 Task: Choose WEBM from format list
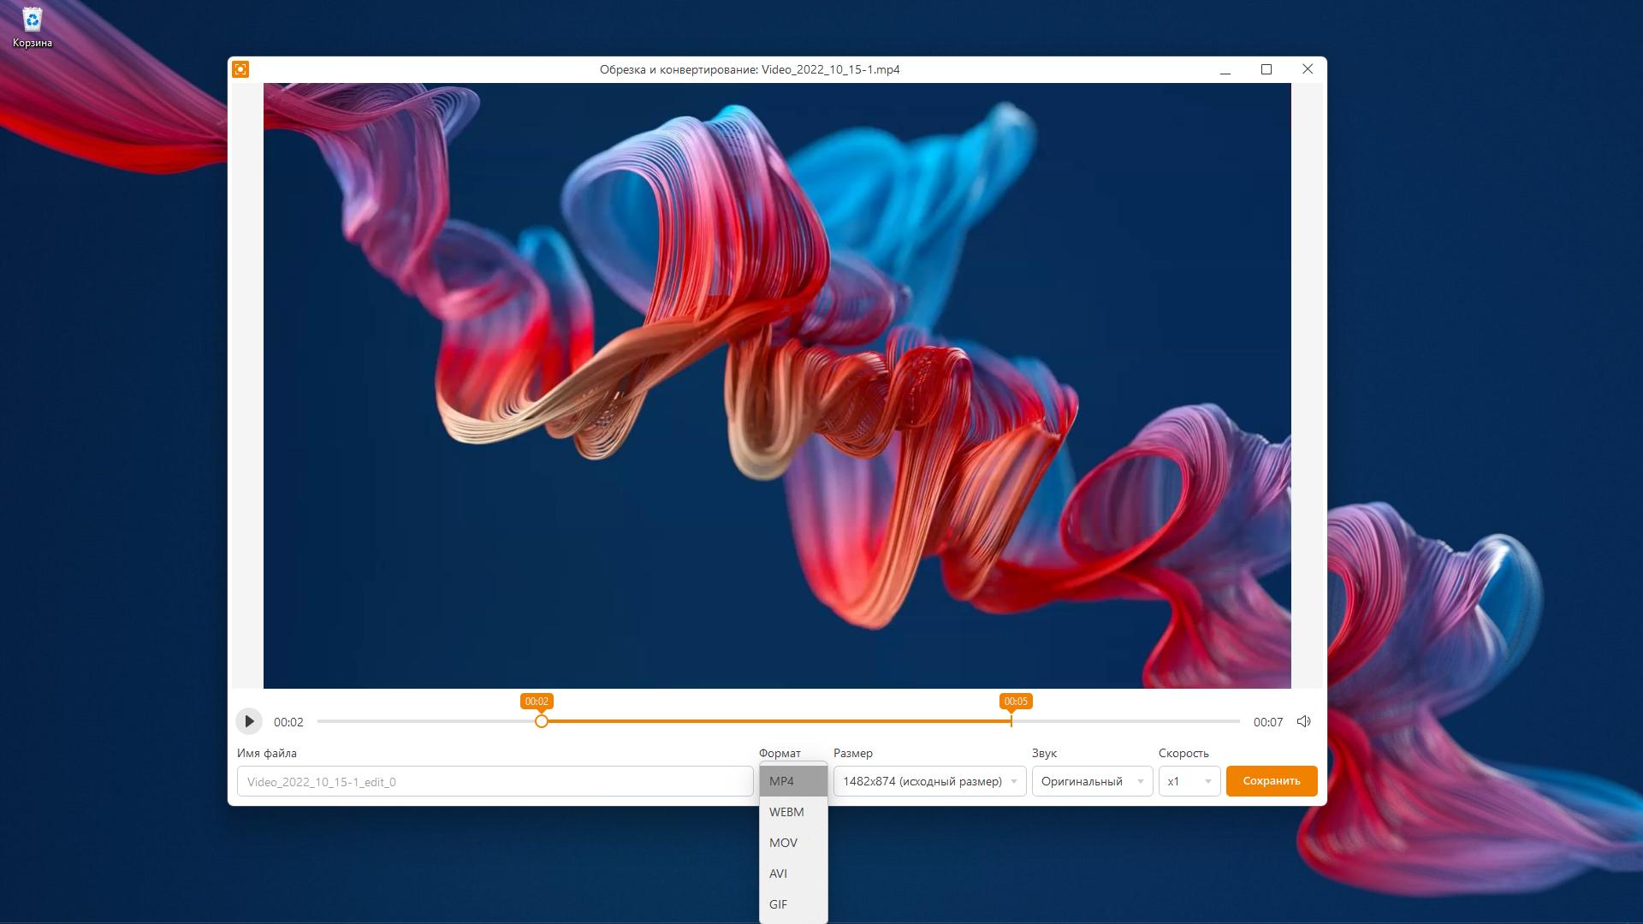click(x=793, y=812)
